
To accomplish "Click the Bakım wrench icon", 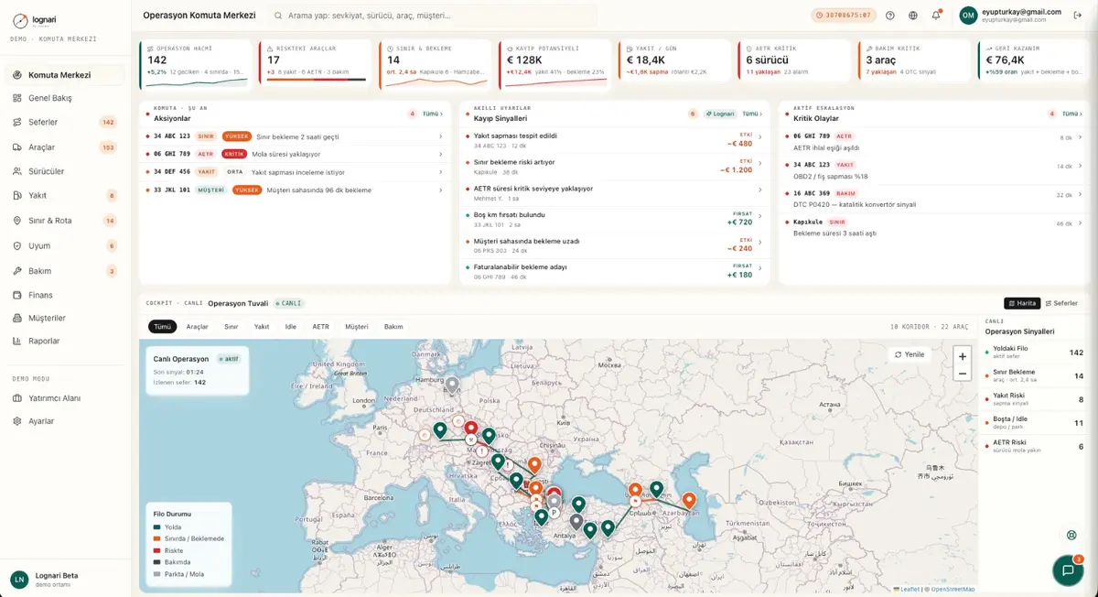I will tap(19, 271).
